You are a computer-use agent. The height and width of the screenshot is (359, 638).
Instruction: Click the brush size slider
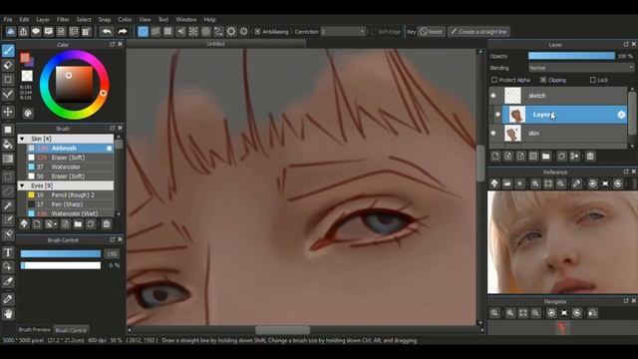click(61, 254)
